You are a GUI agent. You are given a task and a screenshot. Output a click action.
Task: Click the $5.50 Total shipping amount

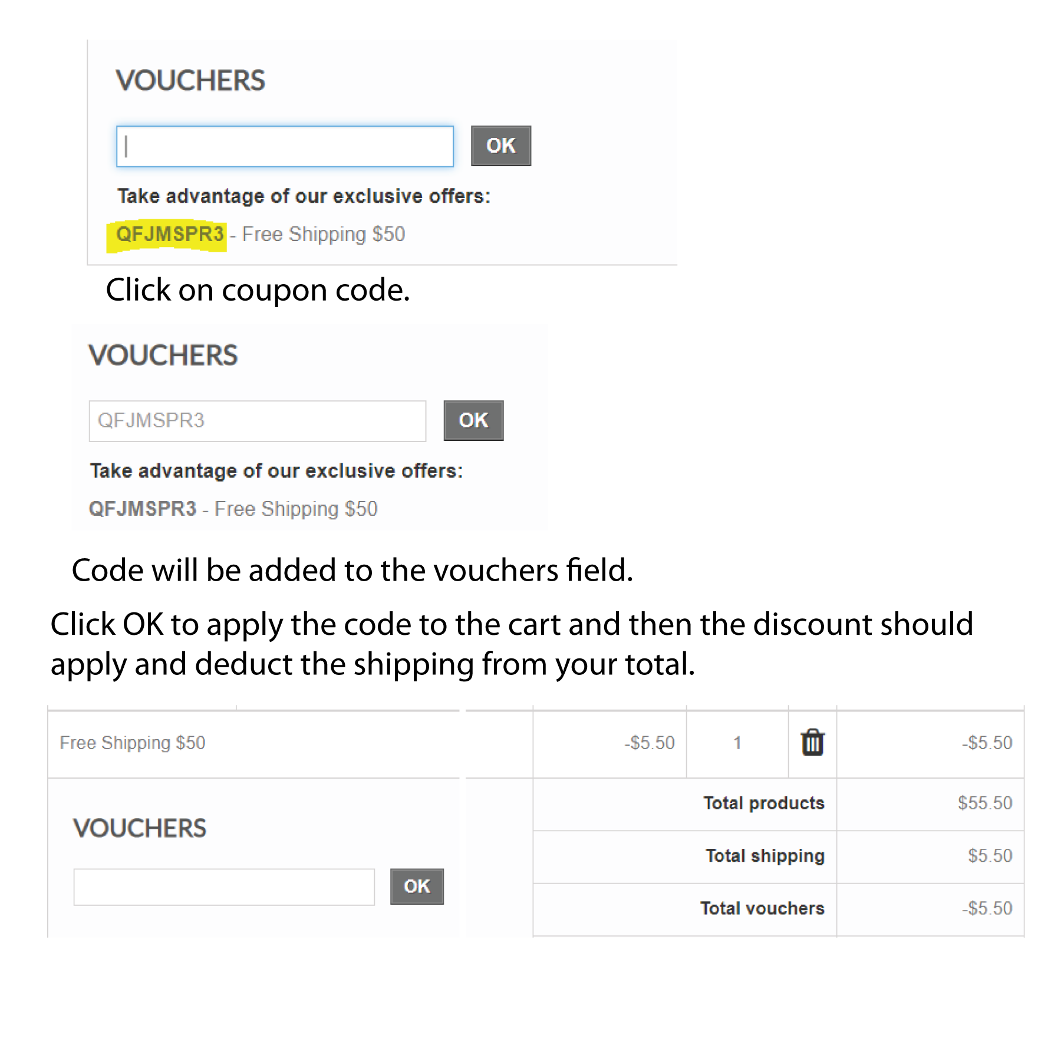coord(990,856)
